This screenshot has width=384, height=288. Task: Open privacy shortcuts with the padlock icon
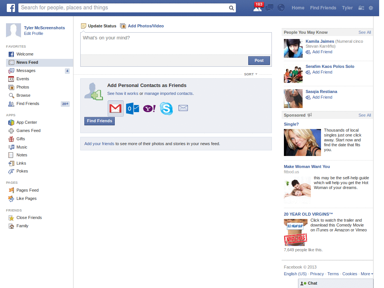coord(360,8)
